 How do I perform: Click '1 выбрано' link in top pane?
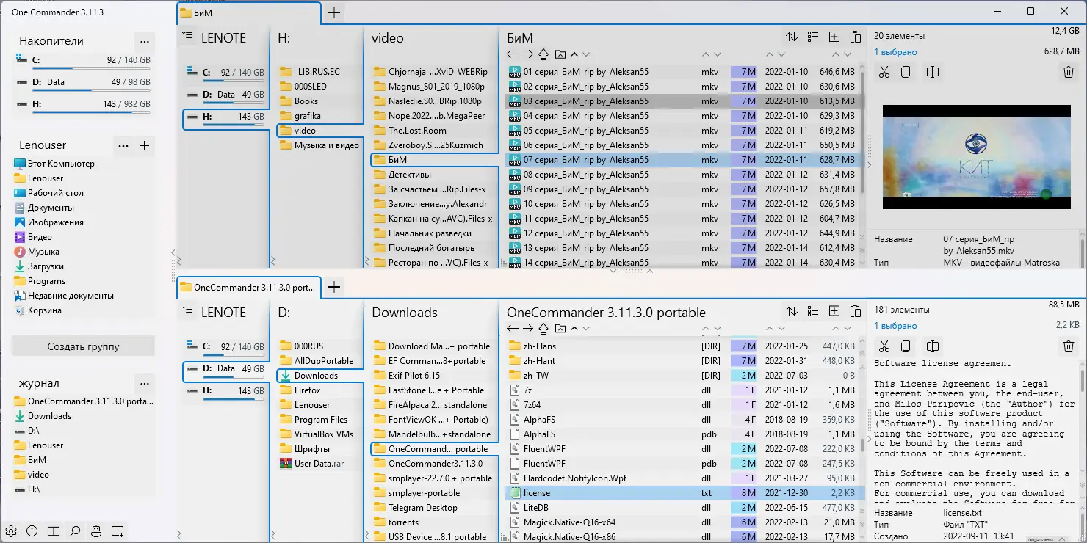[x=895, y=52]
